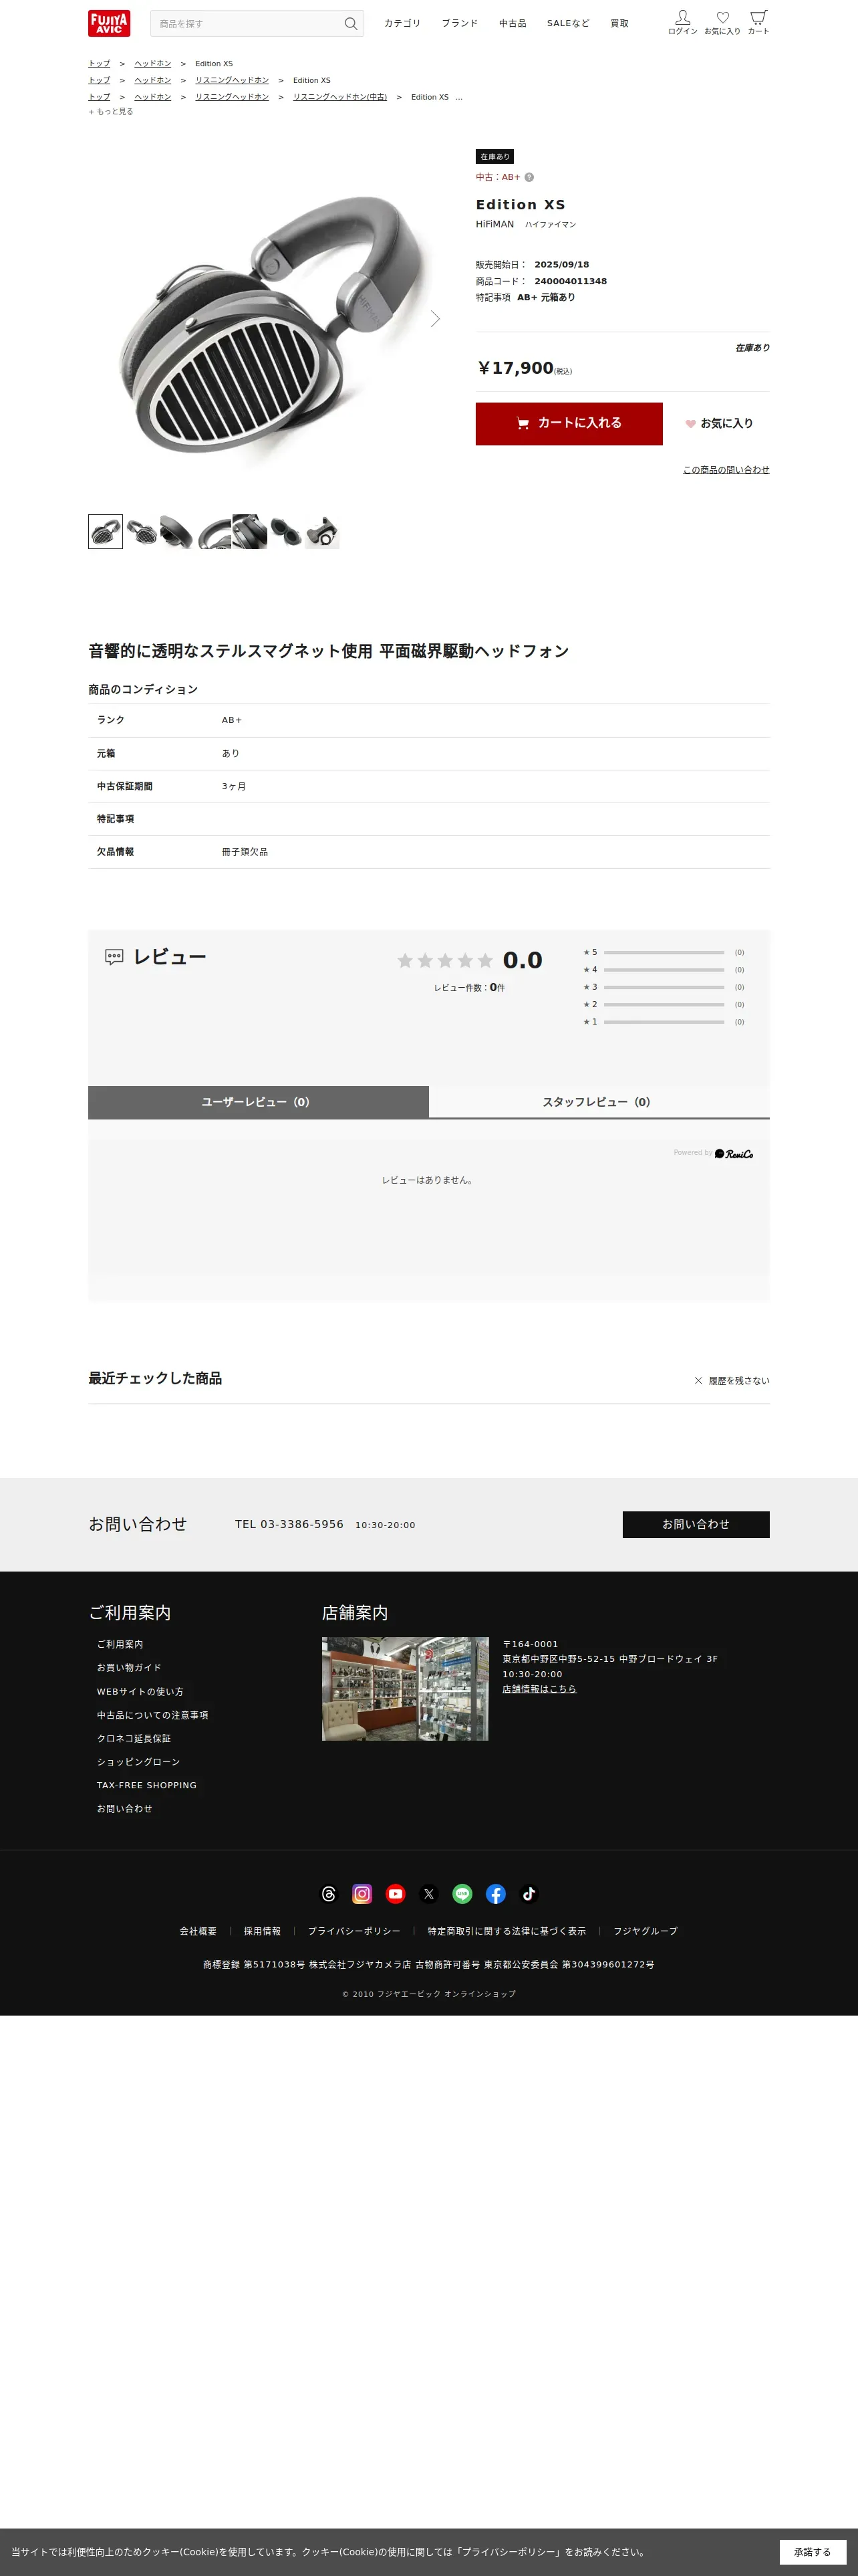Open WEBサイトの使い方 footer link
The height and width of the screenshot is (2576, 858).
[x=140, y=1692]
